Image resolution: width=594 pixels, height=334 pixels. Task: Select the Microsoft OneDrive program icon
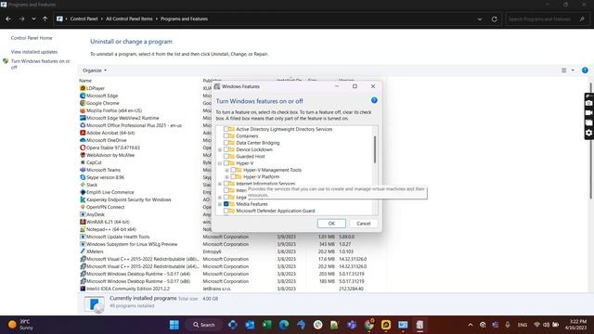coord(83,140)
